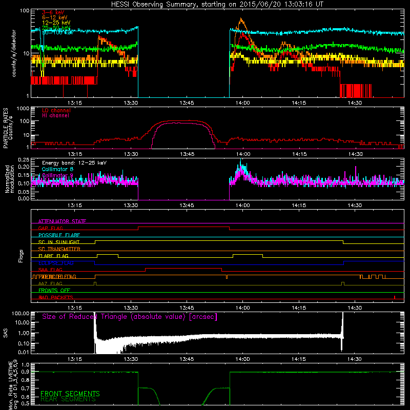
Task: Click the LO channel legend label
Action: pyautogui.click(x=56, y=110)
